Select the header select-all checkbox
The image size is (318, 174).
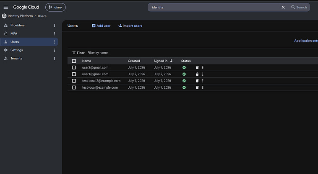74,61
